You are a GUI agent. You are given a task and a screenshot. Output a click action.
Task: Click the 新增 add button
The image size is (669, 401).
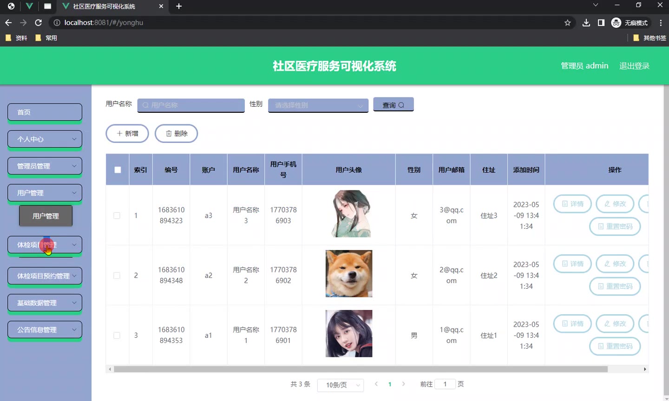click(x=127, y=134)
